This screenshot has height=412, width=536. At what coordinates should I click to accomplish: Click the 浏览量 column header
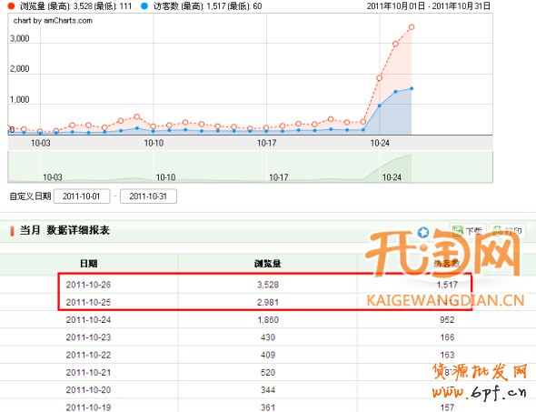[268, 263]
